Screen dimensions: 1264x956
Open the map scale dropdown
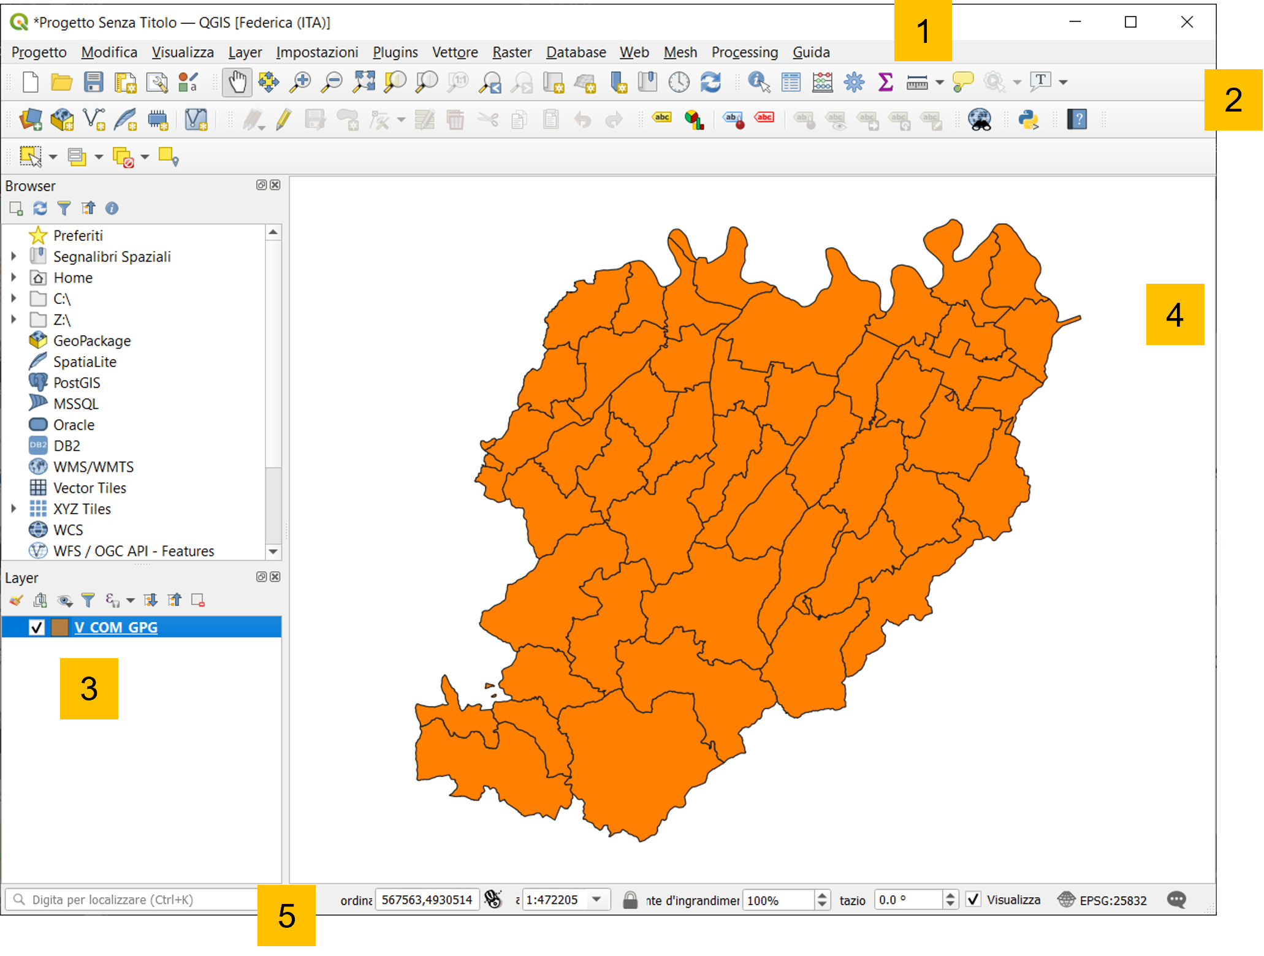(596, 900)
